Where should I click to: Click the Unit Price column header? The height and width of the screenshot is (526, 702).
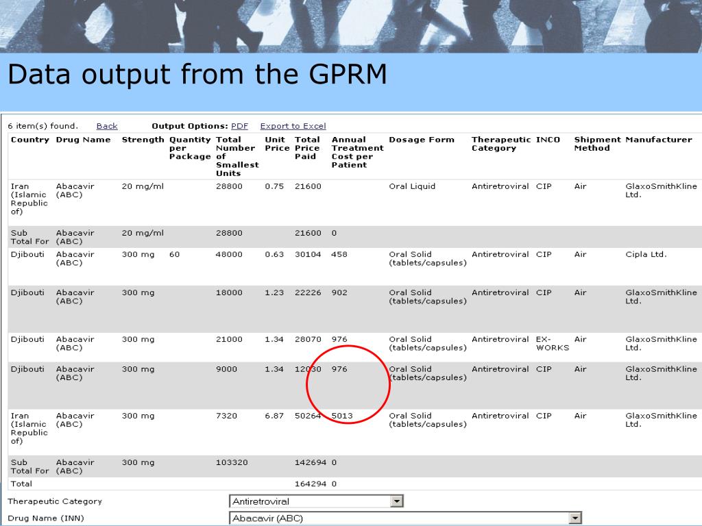277,144
